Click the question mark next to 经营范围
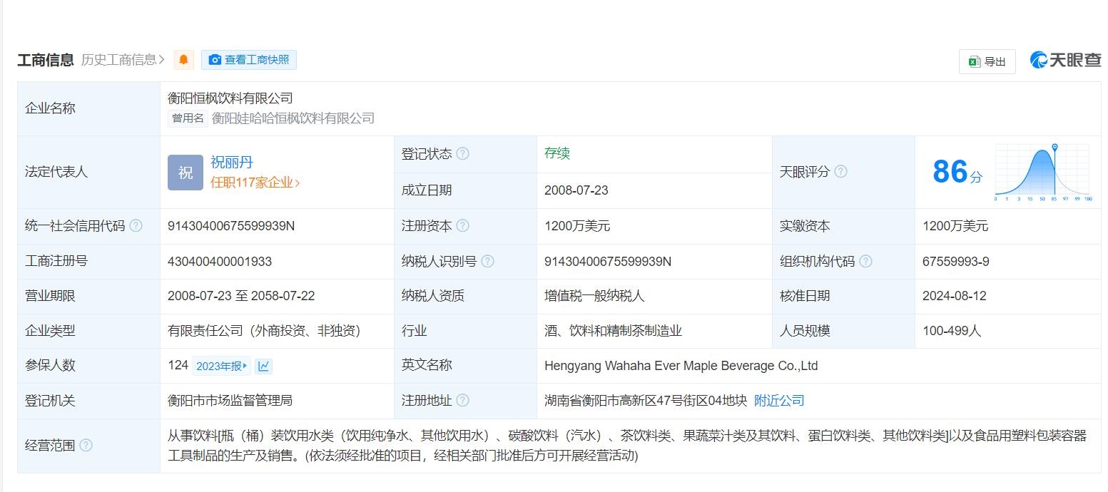The width and height of the screenshot is (1108, 492). pos(86,446)
